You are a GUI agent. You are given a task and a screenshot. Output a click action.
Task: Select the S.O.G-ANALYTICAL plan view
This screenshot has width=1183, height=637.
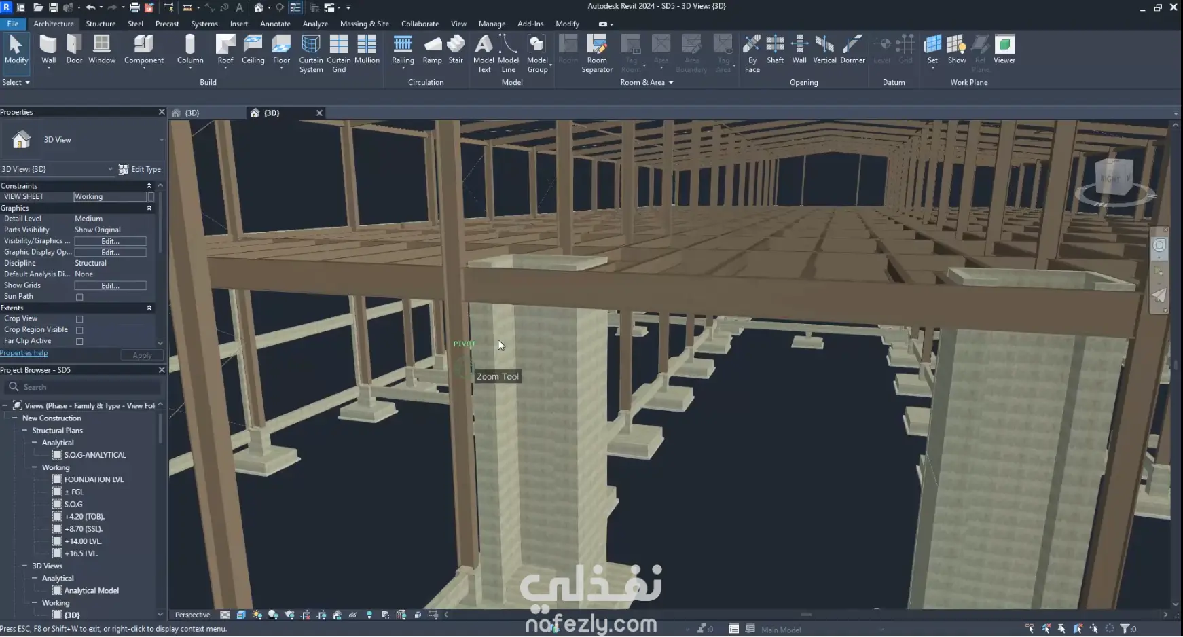click(x=94, y=455)
